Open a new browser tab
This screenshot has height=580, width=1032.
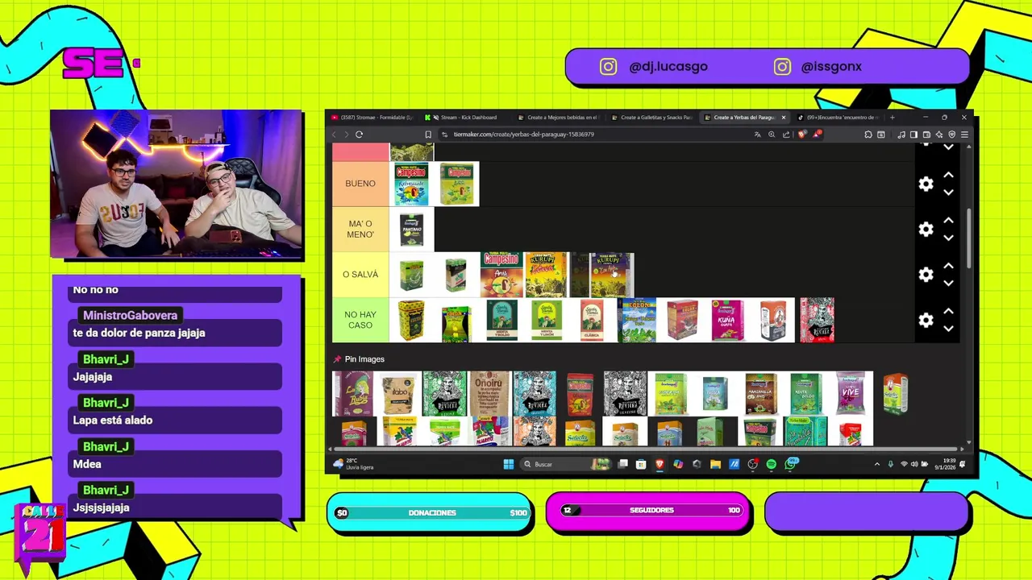(x=892, y=118)
